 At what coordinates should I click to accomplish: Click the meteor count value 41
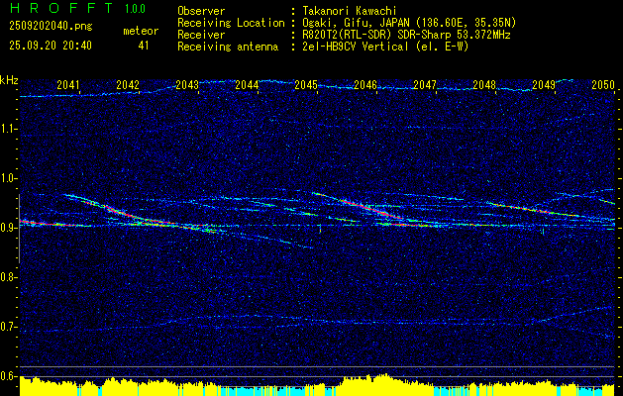pyautogui.click(x=144, y=46)
